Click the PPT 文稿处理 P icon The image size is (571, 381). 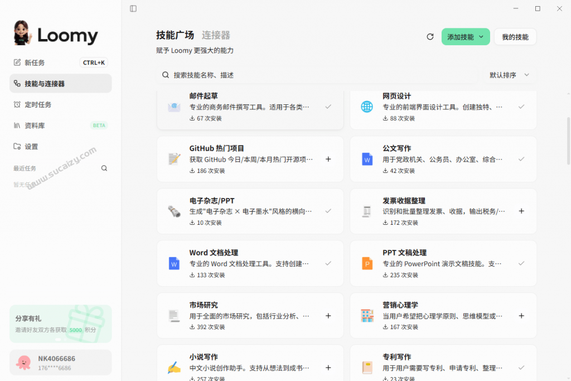(x=367, y=263)
